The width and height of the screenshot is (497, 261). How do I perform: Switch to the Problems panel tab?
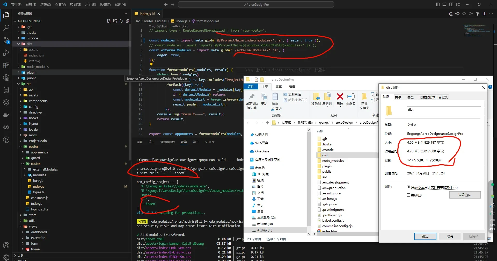pyautogui.click(x=140, y=142)
